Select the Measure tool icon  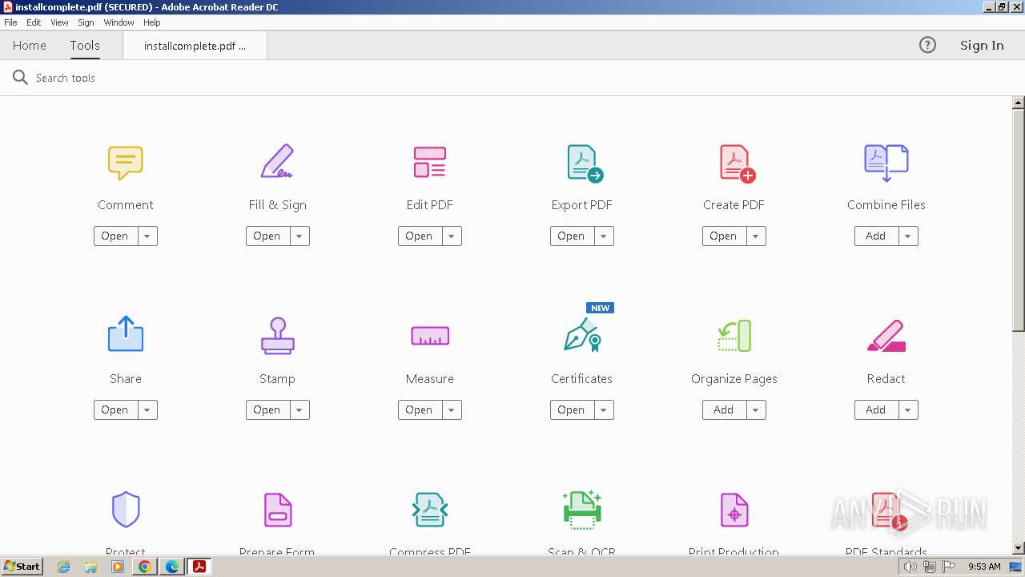pyautogui.click(x=429, y=336)
